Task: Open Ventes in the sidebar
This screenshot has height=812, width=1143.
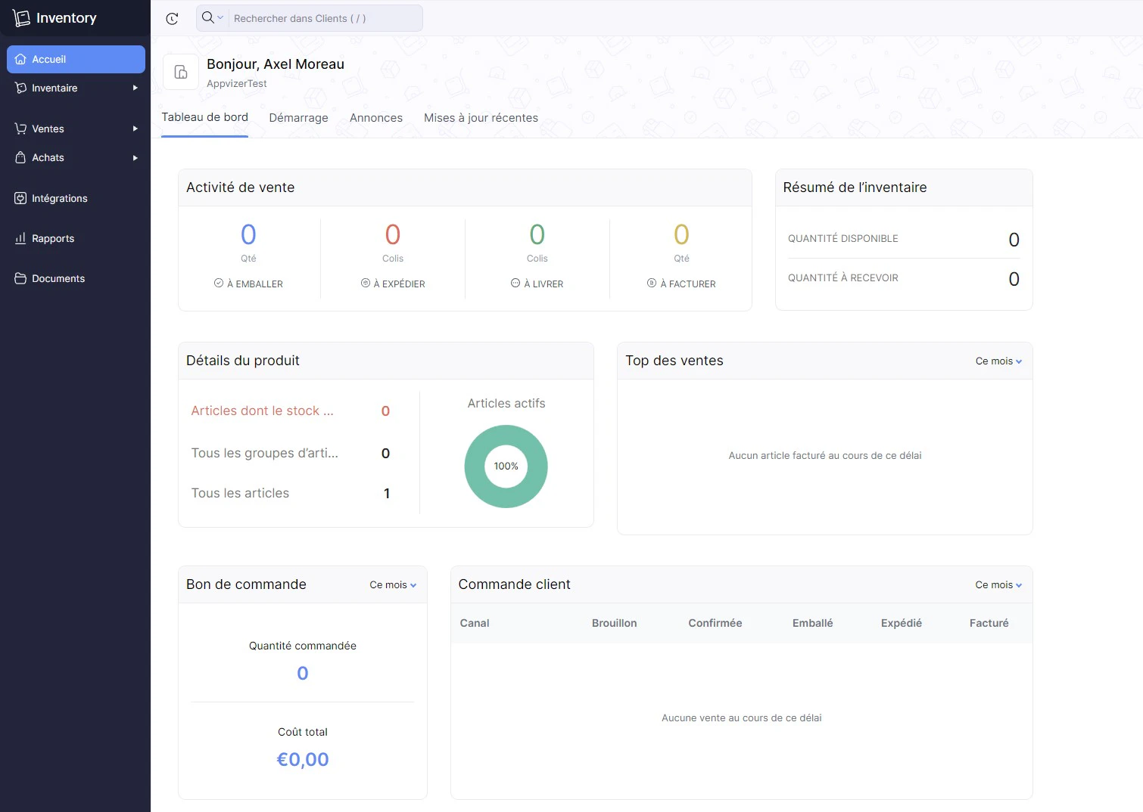Action: coord(76,129)
